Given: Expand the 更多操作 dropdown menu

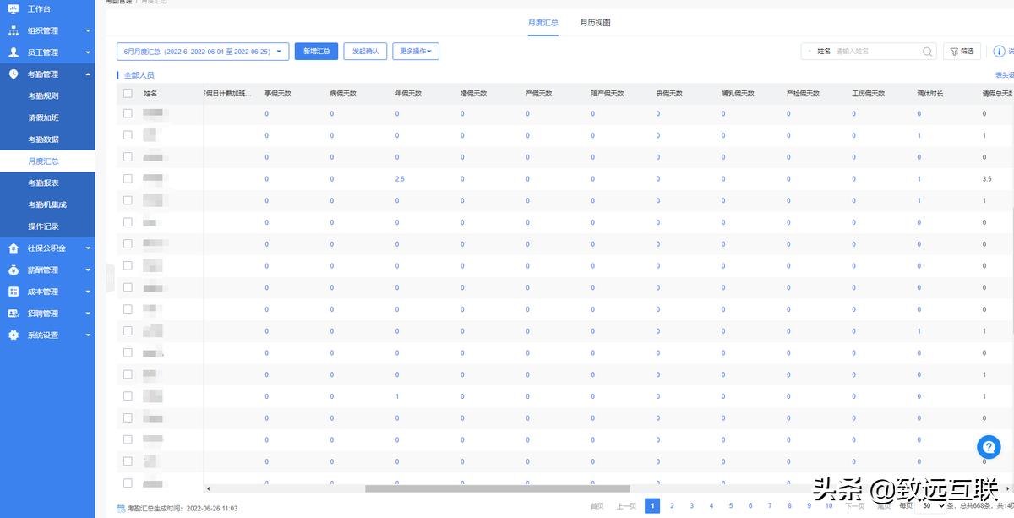Looking at the screenshot, I should point(415,52).
